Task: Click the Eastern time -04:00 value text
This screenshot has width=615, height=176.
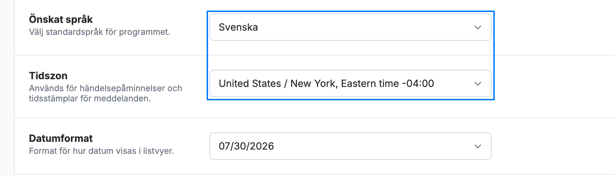Action: point(387,83)
